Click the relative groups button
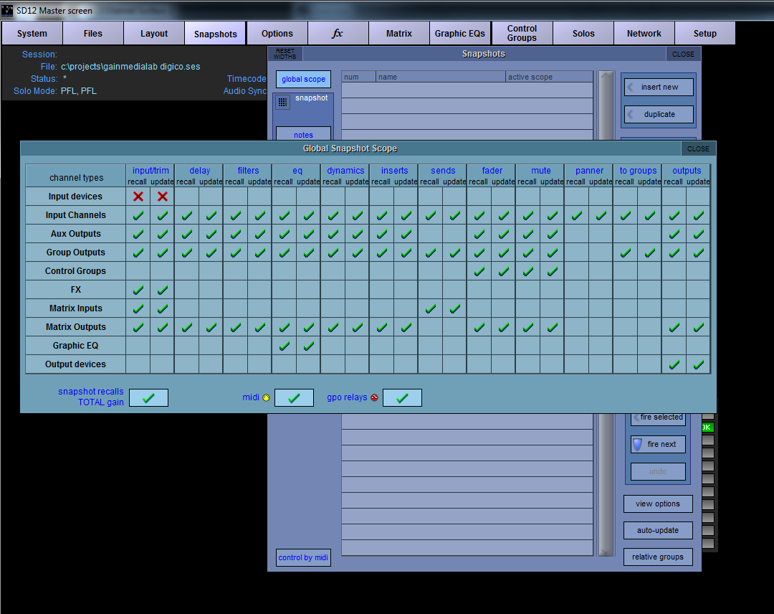The image size is (774, 614). (658, 557)
